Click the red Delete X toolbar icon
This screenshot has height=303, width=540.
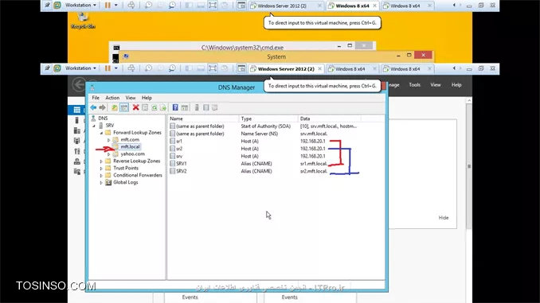tap(135, 107)
